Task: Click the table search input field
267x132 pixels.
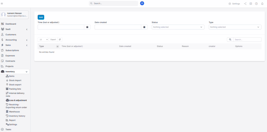Action: (247, 40)
